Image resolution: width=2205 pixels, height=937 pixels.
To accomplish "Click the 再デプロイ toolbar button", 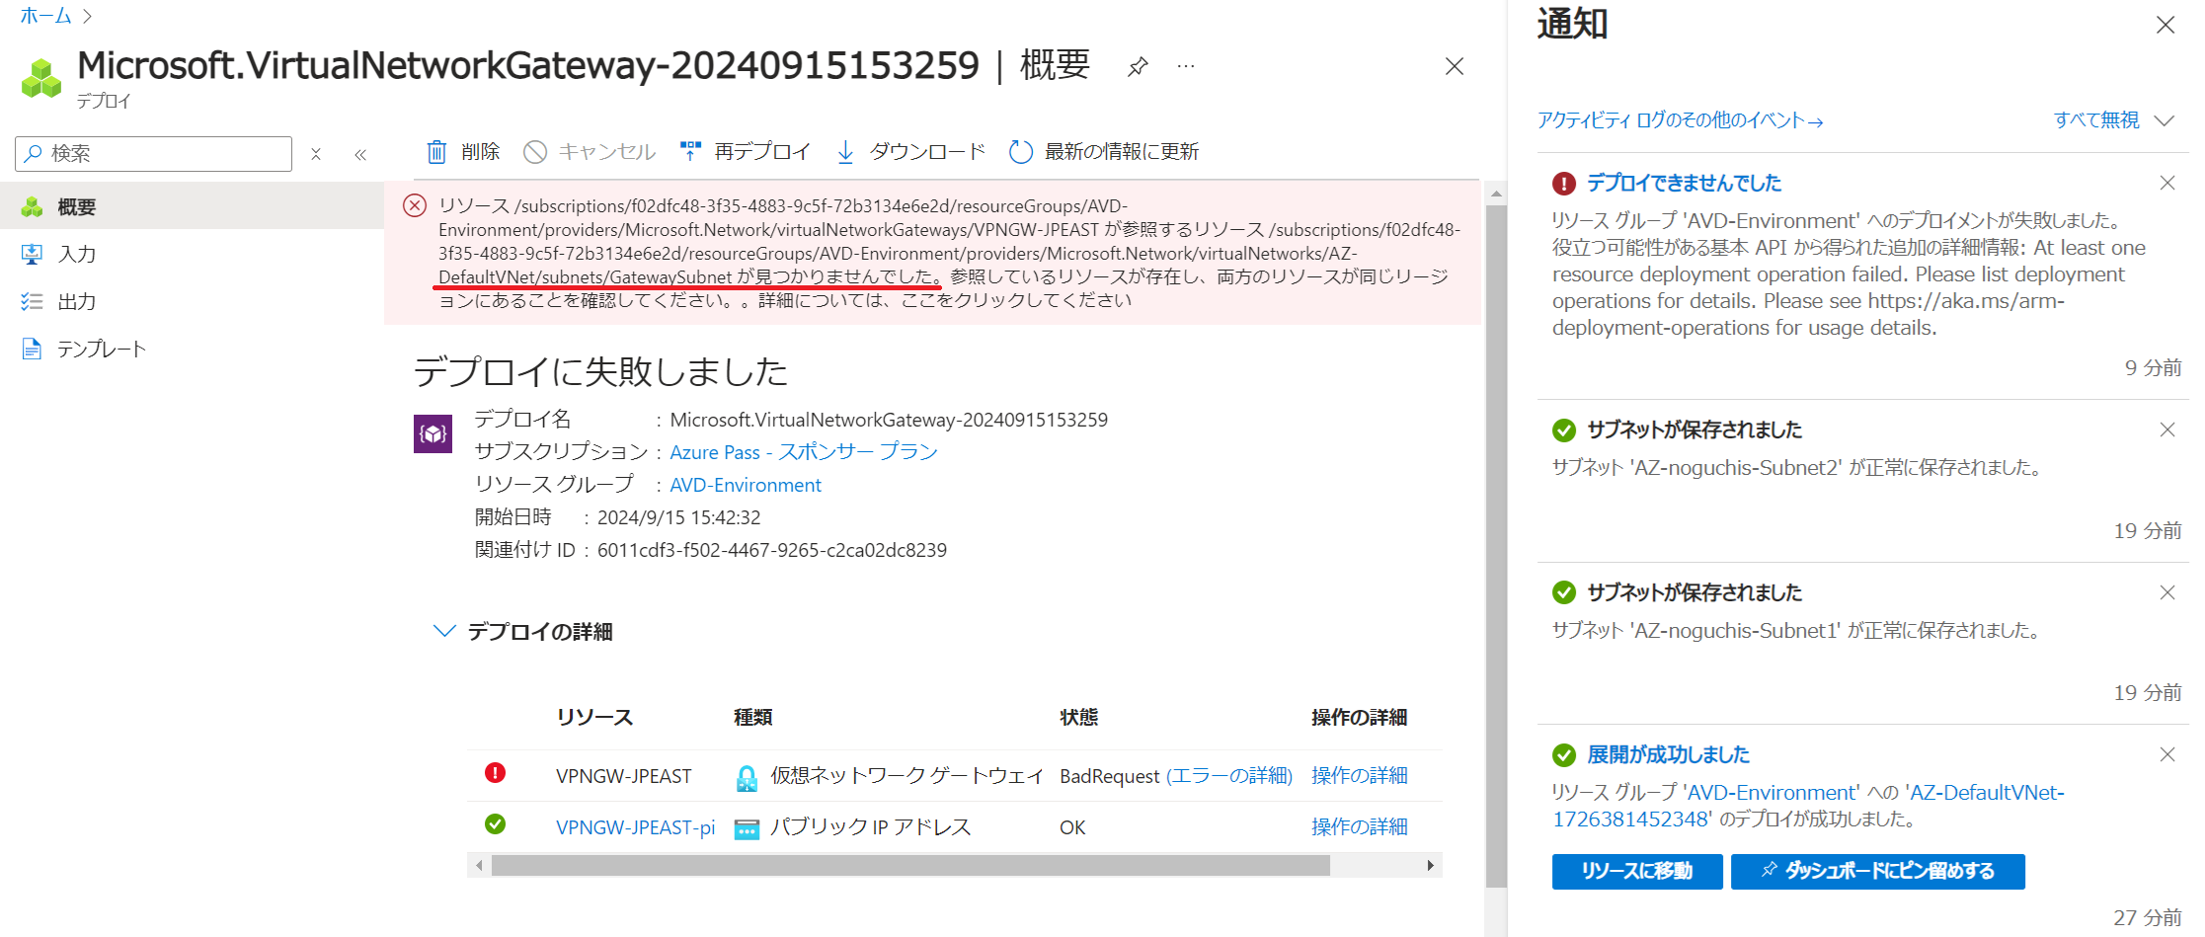I will (x=746, y=152).
